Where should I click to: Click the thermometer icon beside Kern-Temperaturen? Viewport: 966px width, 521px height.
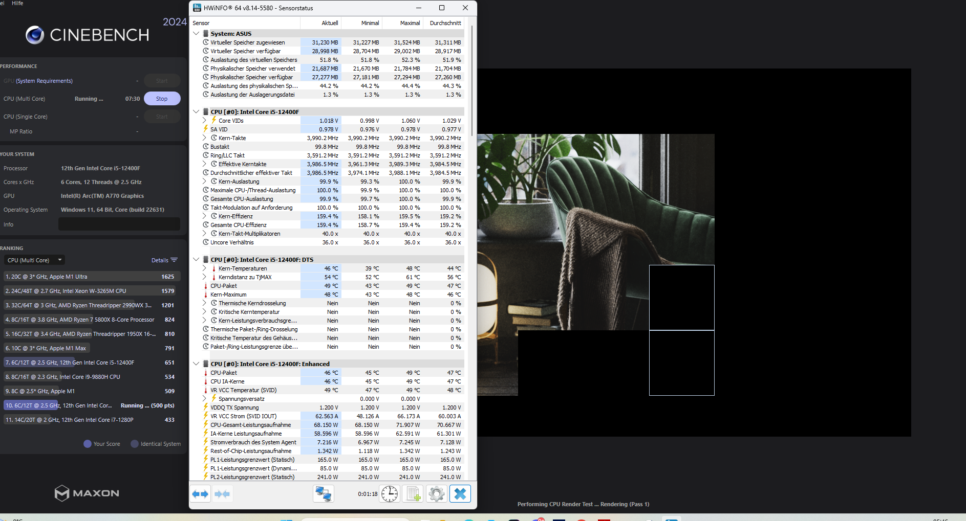click(x=214, y=268)
